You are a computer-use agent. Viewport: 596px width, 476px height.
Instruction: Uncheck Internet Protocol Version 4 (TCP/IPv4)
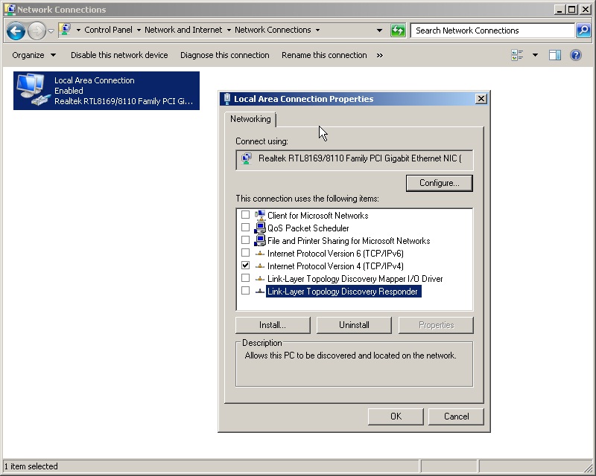pos(246,265)
